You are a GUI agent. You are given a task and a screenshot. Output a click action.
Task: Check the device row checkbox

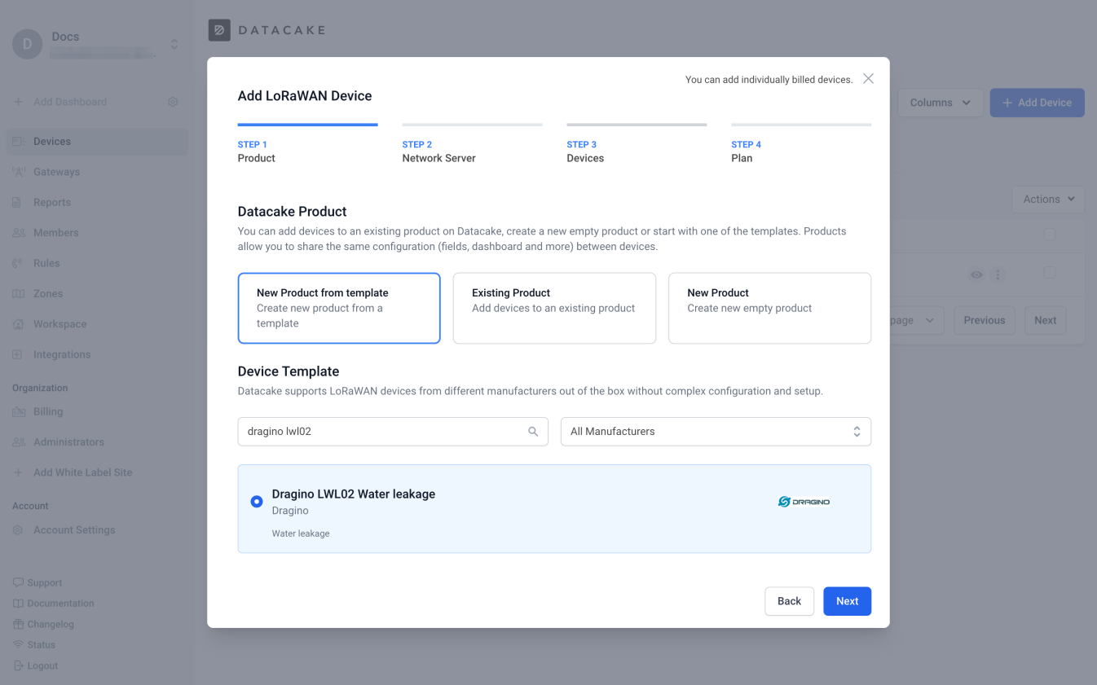[1050, 272]
